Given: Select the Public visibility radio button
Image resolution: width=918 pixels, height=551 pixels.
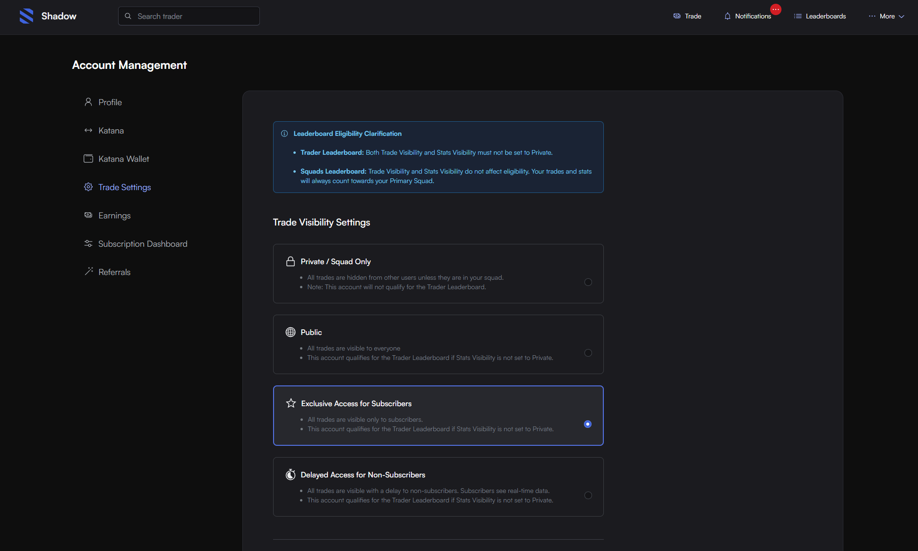Looking at the screenshot, I should tap(588, 353).
